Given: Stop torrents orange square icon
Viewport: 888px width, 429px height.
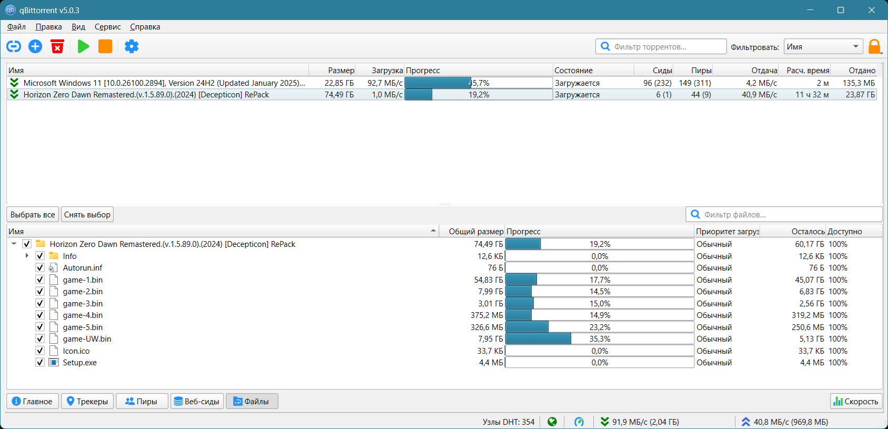Looking at the screenshot, I should (x=105, y=46).
